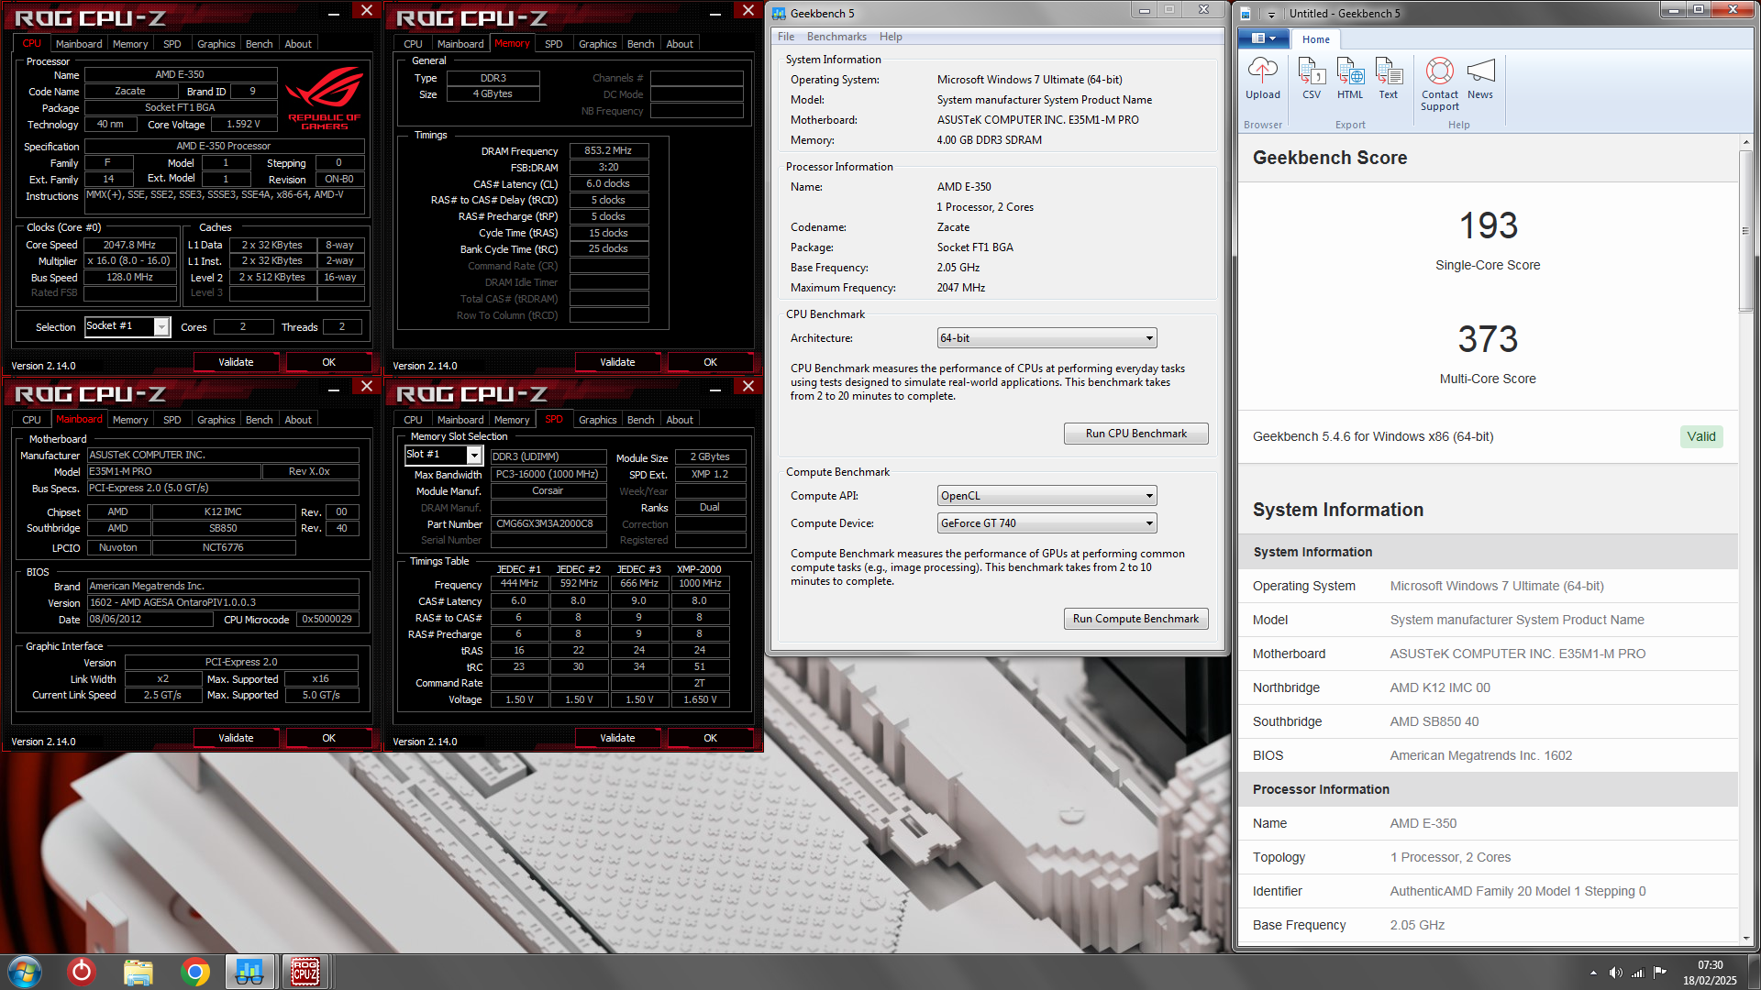Screen dimensions: 1761x990
Task: Click Part Number CMG6GX3M3A2000C8 field
Action: coord(548,524)
